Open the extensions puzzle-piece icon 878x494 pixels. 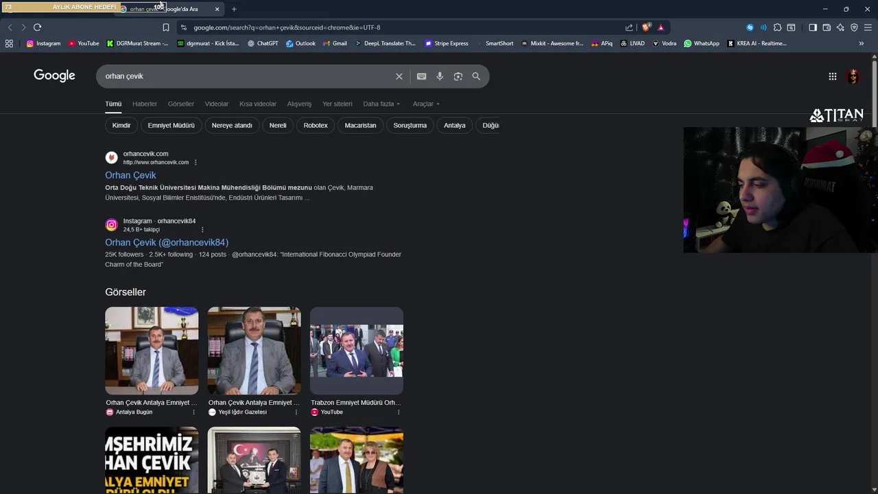(777, 27)
